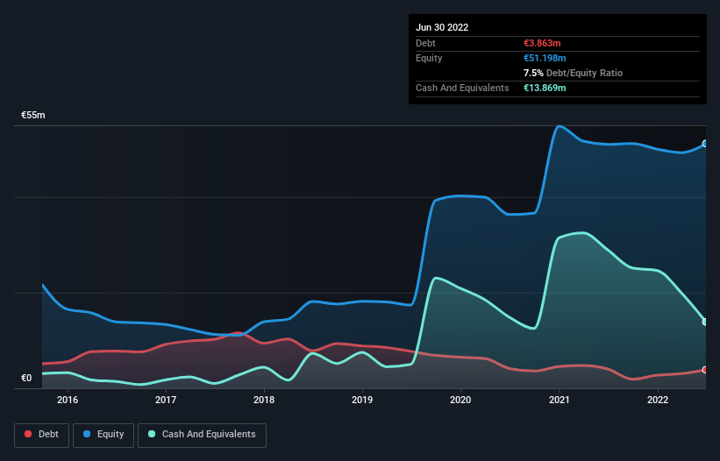Toggle the Equity legend button
This screenshot has width=720, height=461.
coord(103,435)
